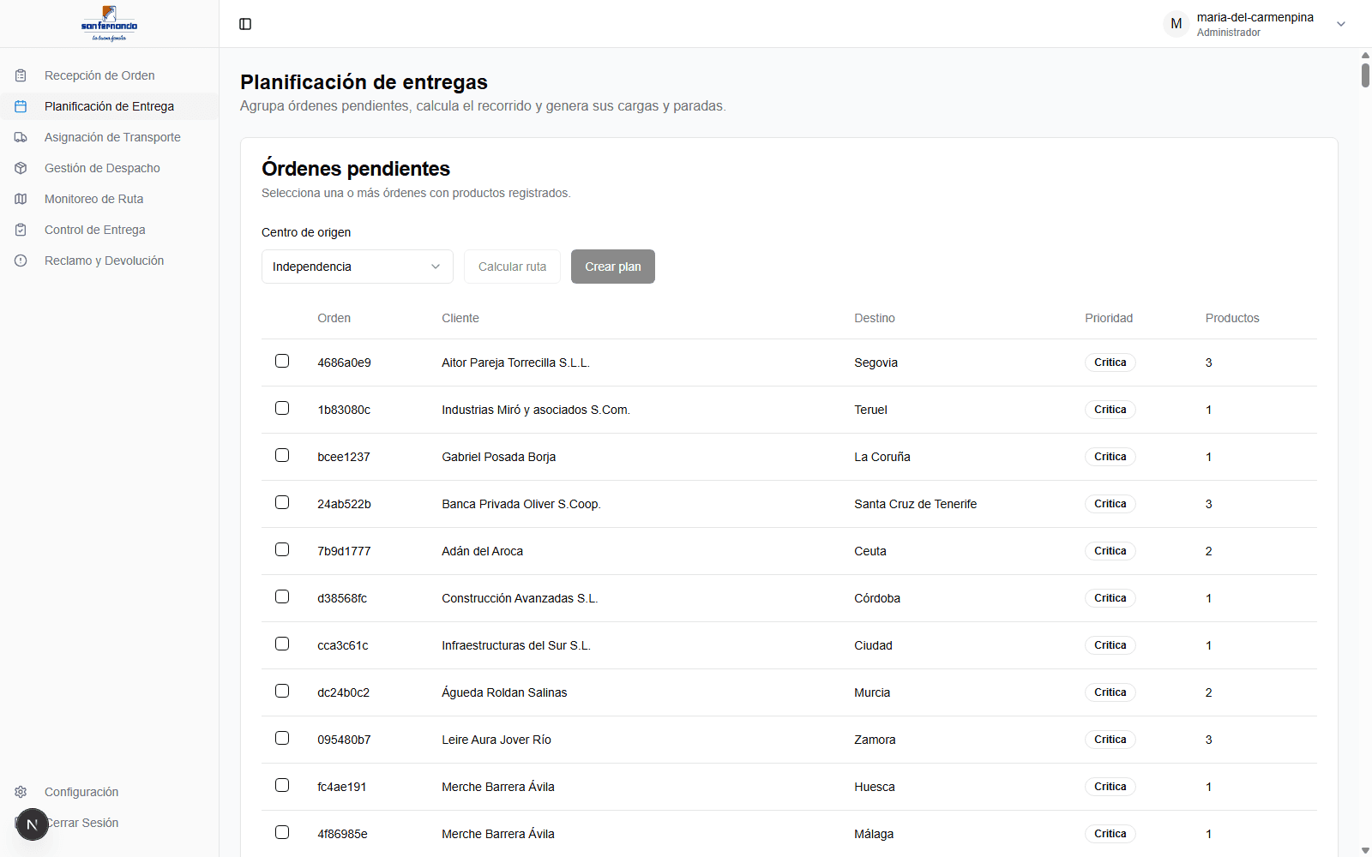Click client Adán del Aroca
This screenshot has width=1372, height=857.
482,551
